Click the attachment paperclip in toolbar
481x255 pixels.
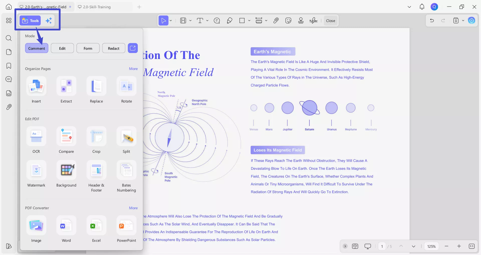[x=276, y=20]
